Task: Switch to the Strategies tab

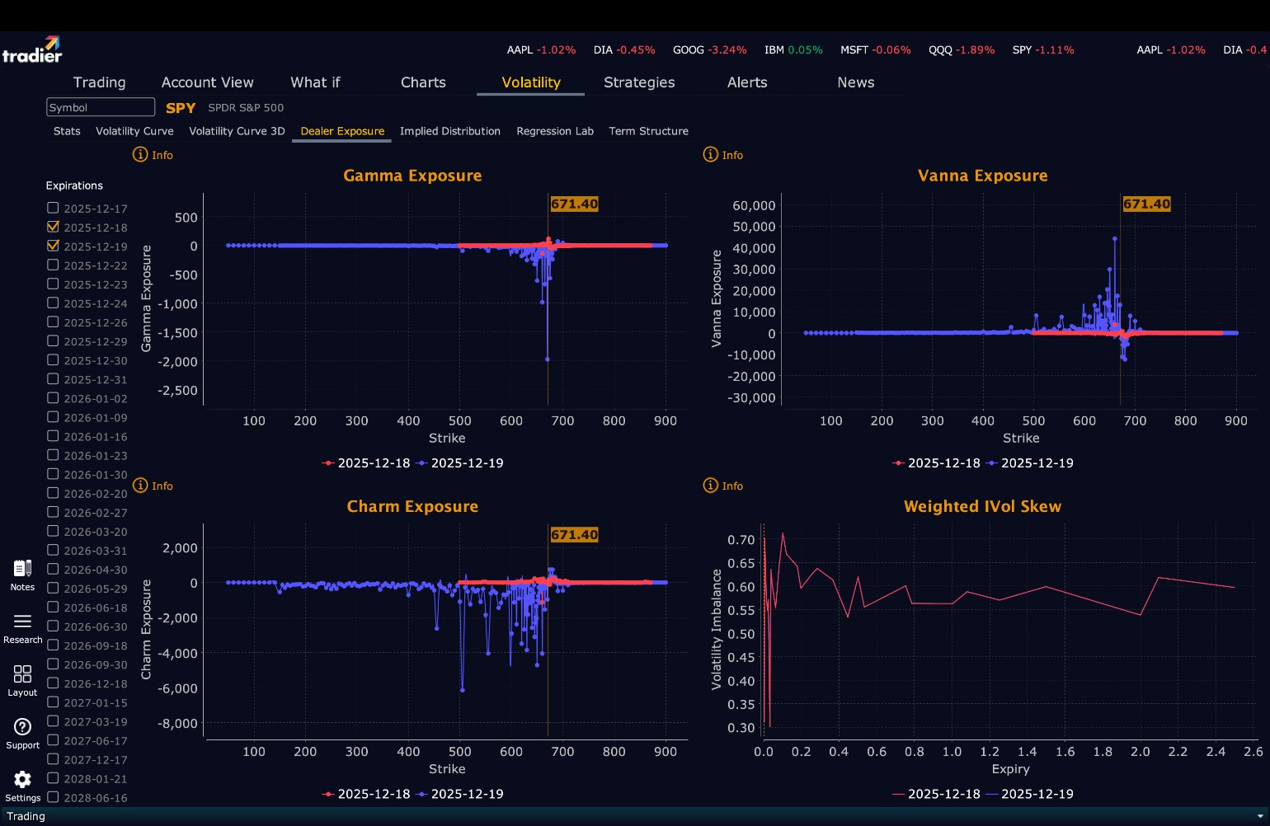Action: point(639,82)
